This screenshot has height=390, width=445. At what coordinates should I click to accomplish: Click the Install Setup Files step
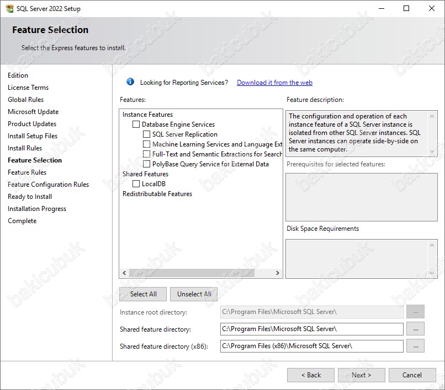click(x=33, y=136)
